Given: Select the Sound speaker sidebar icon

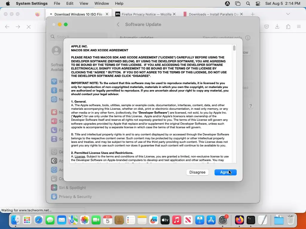Looking at the screenshot, I should click(54, 121).
